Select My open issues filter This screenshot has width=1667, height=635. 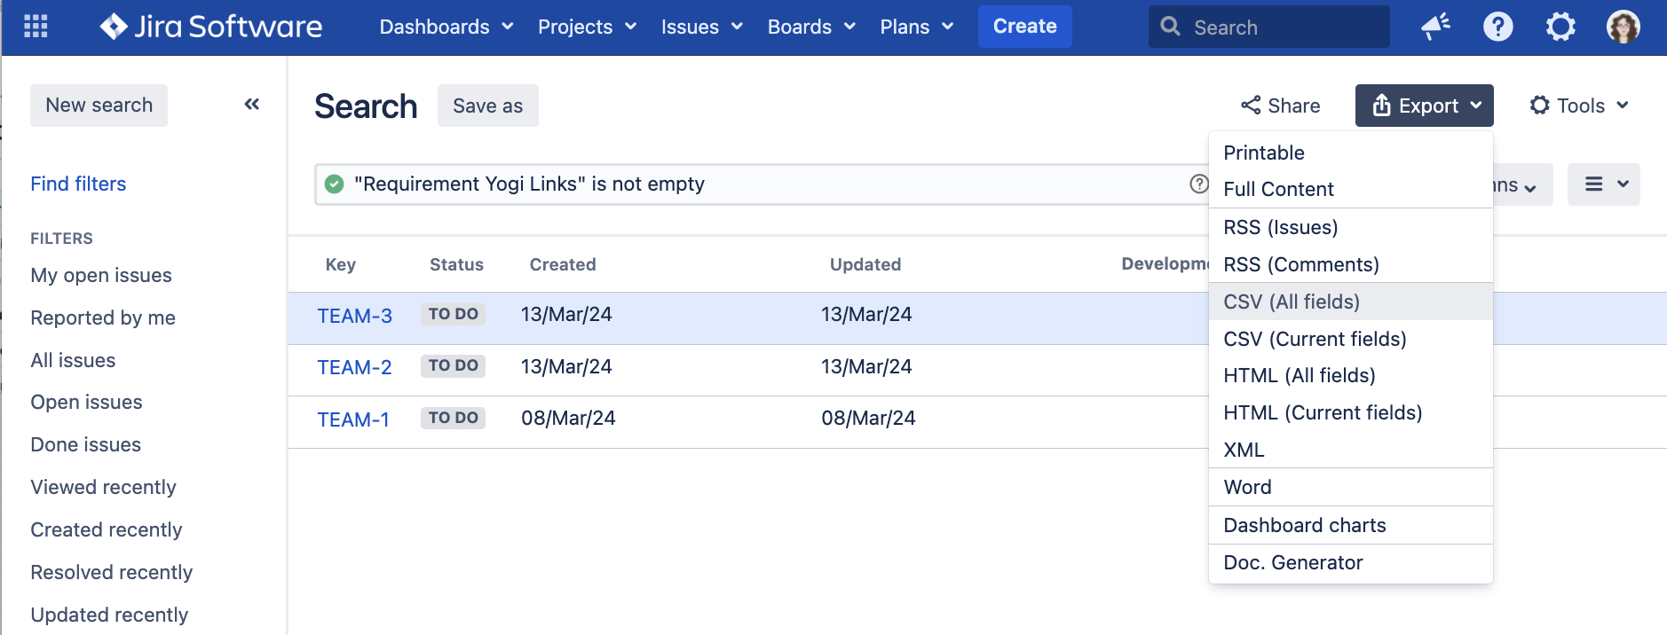[x=101, y=275]
